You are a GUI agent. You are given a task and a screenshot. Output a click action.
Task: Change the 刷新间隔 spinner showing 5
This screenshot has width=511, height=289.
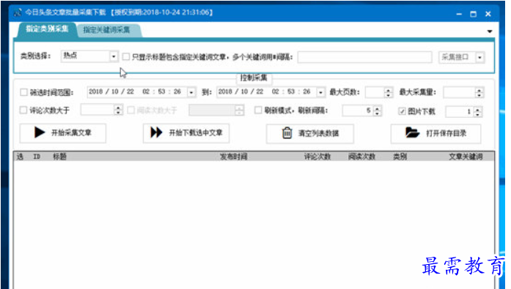[x=377, y=111]
